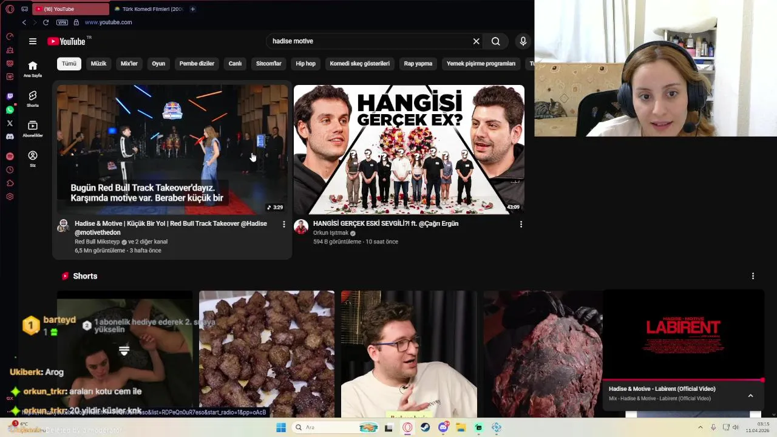Open Discord from the taskbar
Image resolution: width=777 pixels, height=437 pixels.
tap(443, 427)
